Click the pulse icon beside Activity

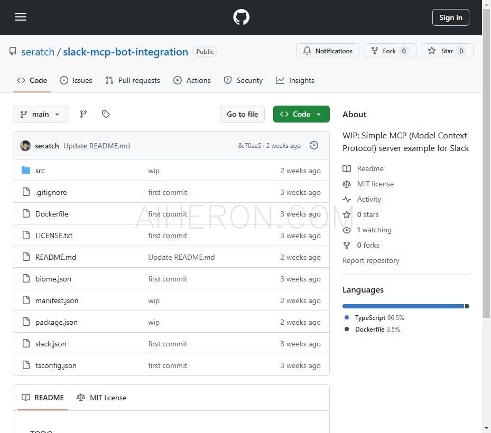pyautogui.click(x=347, y=199)
